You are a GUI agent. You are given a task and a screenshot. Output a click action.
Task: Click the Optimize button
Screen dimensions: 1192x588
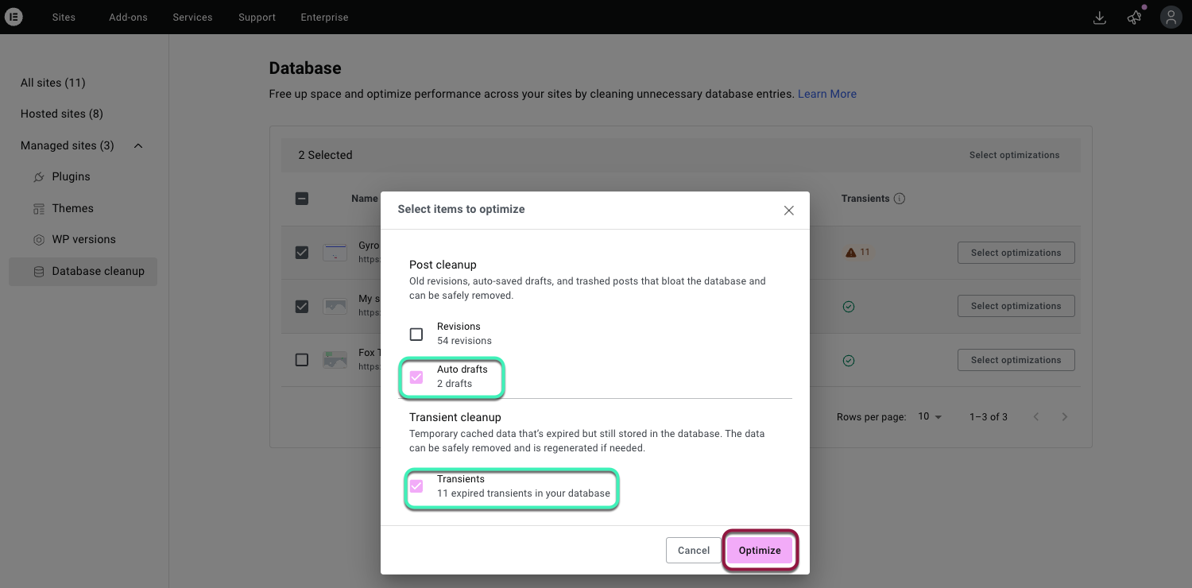tap(760, 551)
